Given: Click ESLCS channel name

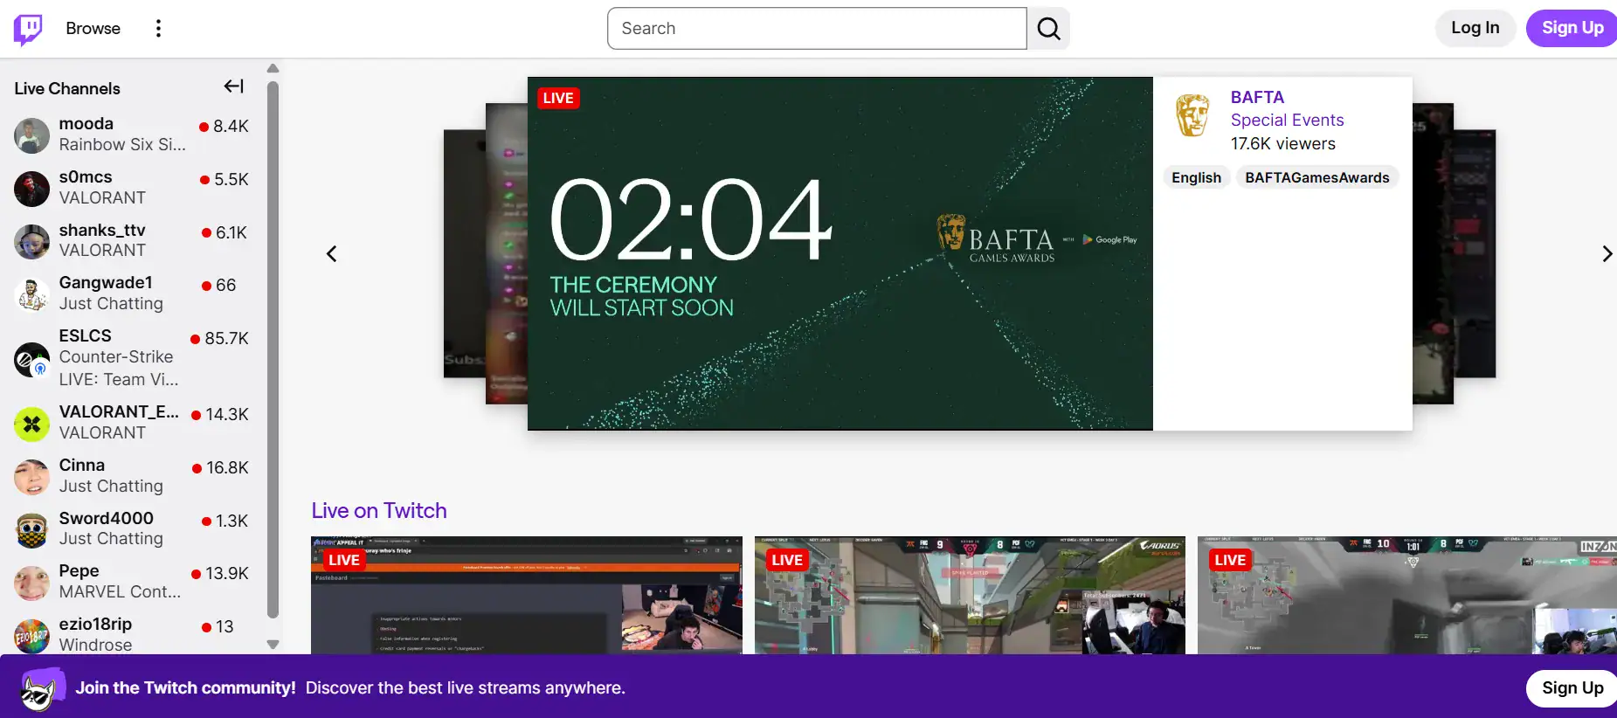Looking at the screenshot, I should point(86,336).
